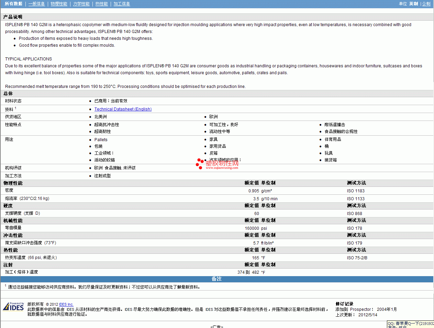The width and height of the screenshot is (434, 328).
Task: Click 超高韧性 feature item
Action: 102,132
